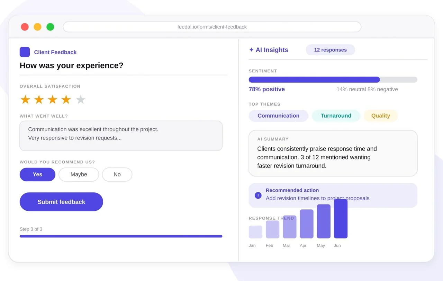The height and width of the screenshot is (281, 443).
Task: Click the Jun response trend bar
Action: click(341, 219)
